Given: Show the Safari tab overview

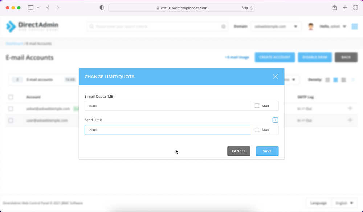Looking at the screenshot, I should (x=356, y=8).
